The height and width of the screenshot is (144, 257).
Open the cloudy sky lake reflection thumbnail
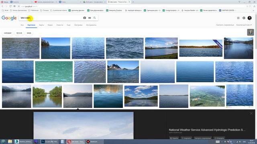141,96
